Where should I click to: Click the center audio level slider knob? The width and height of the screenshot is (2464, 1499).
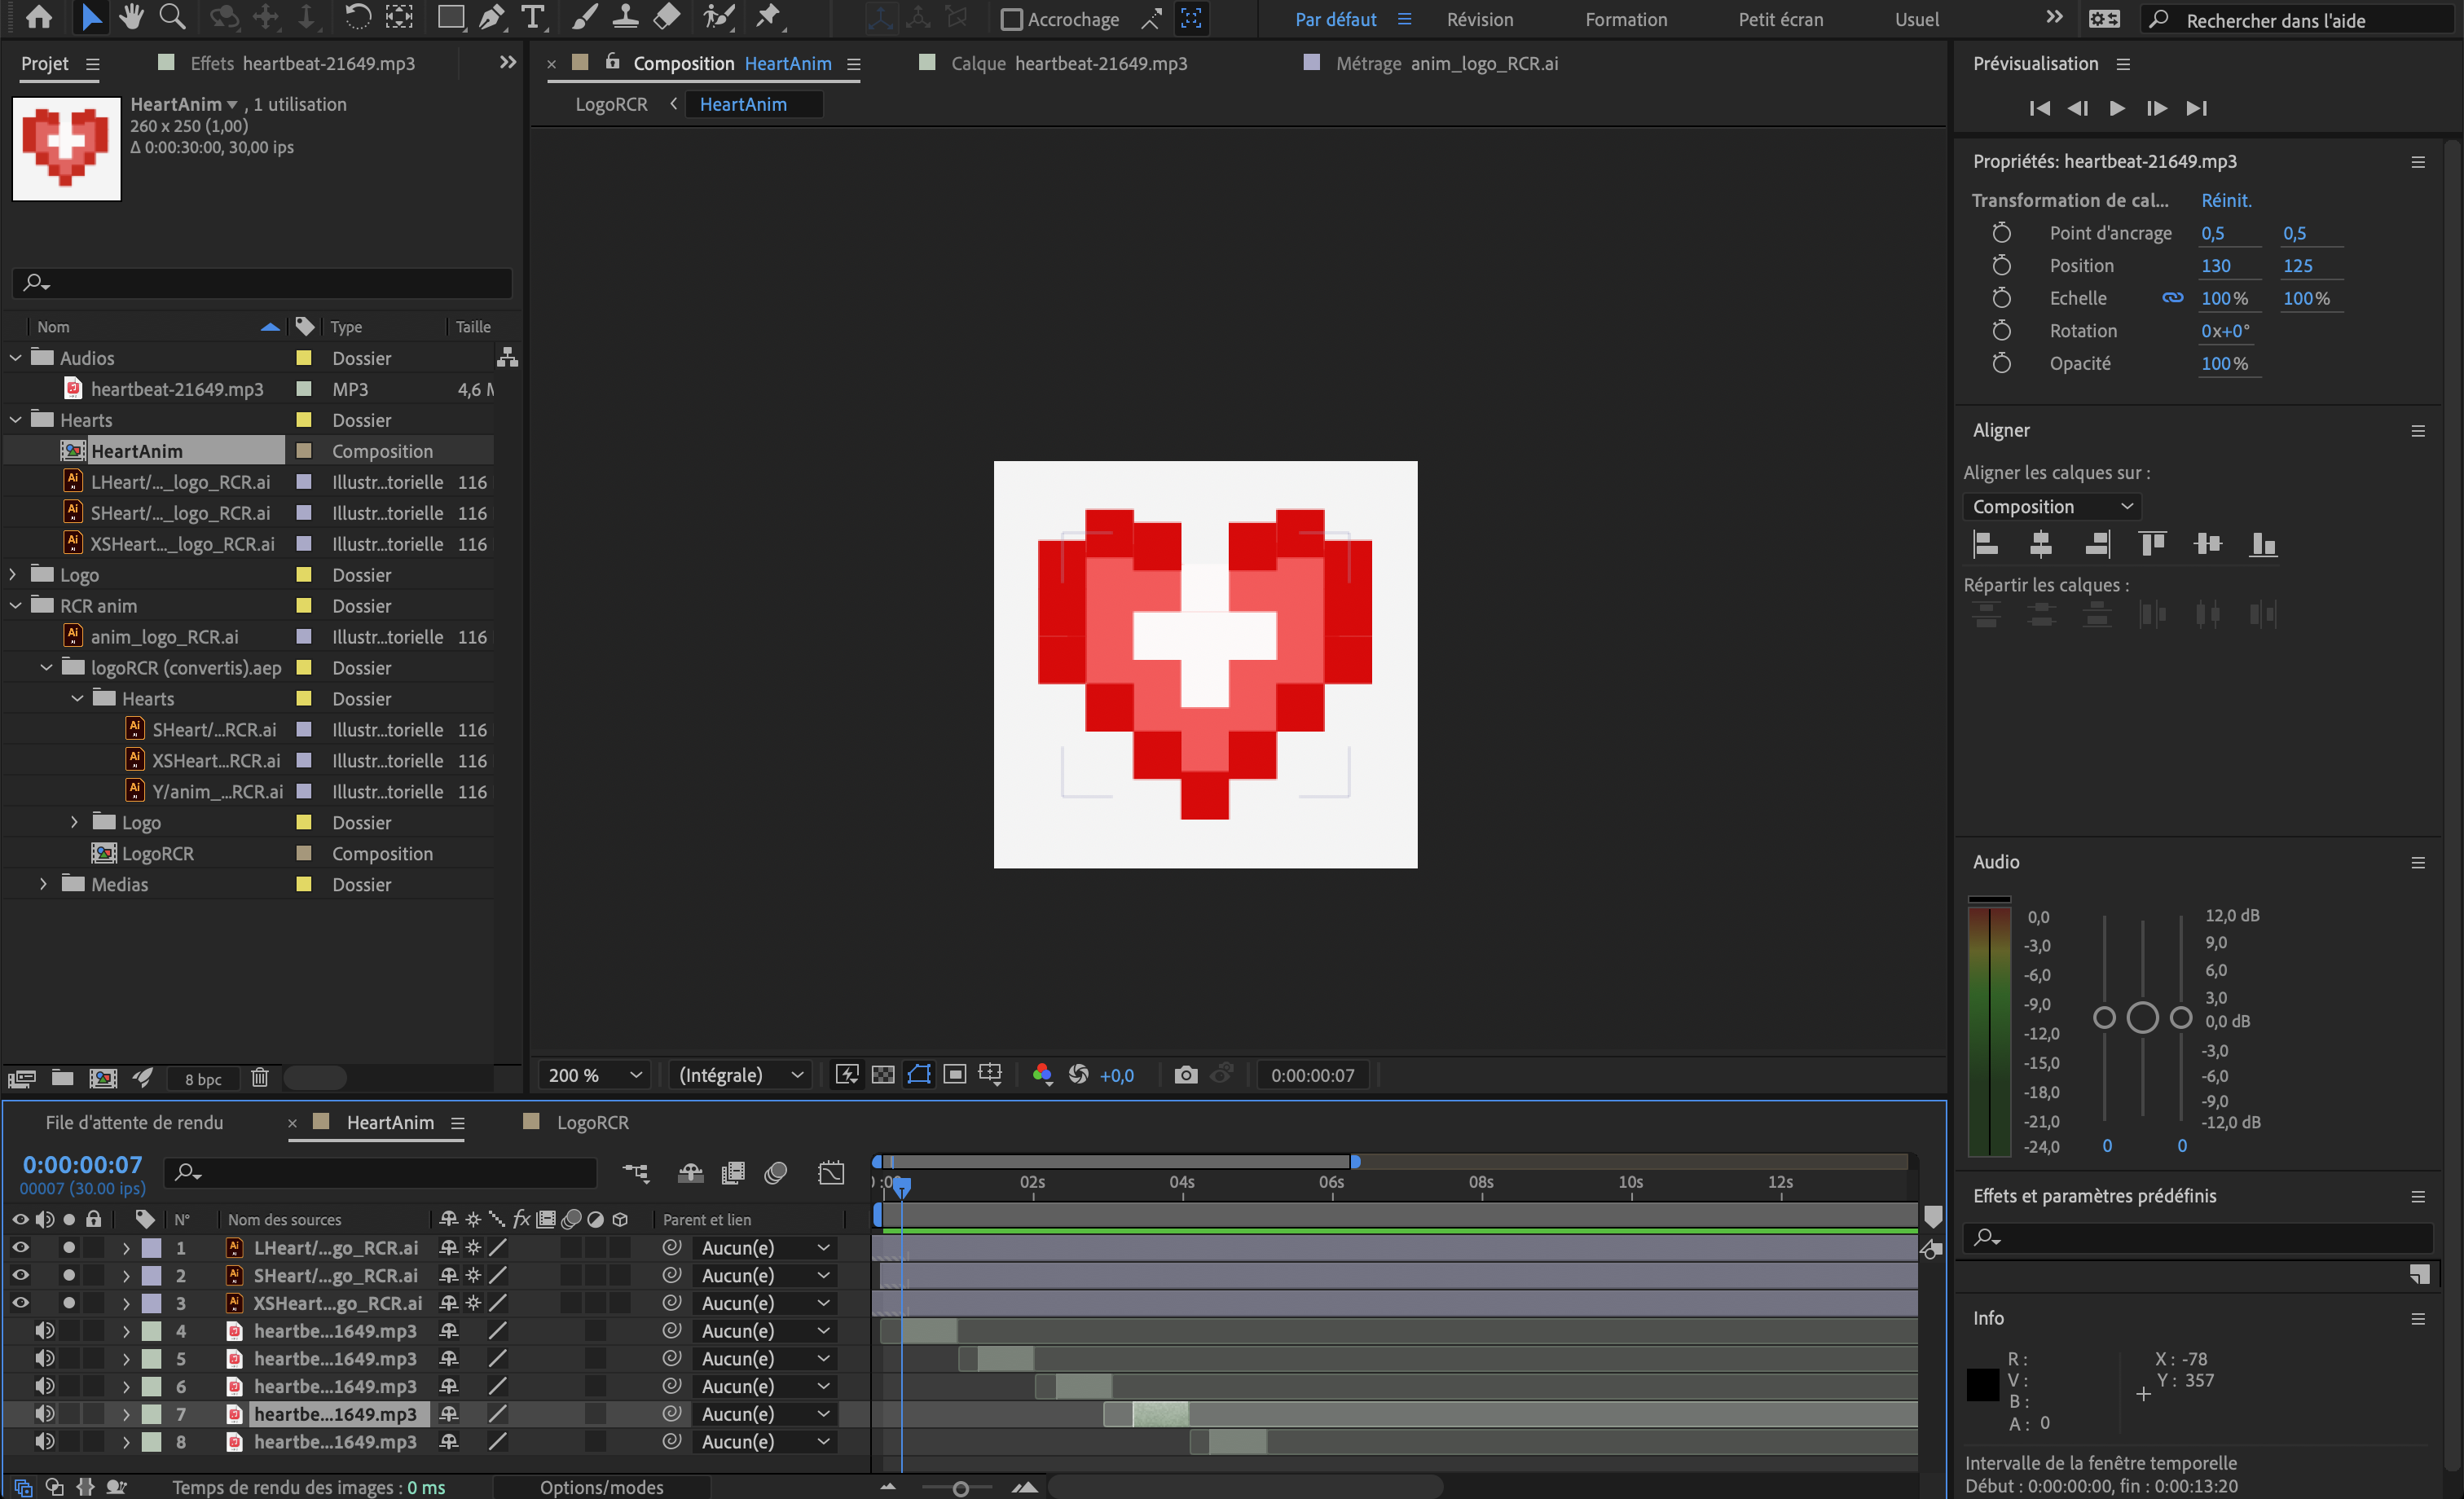click(x=2142, y=1018)
